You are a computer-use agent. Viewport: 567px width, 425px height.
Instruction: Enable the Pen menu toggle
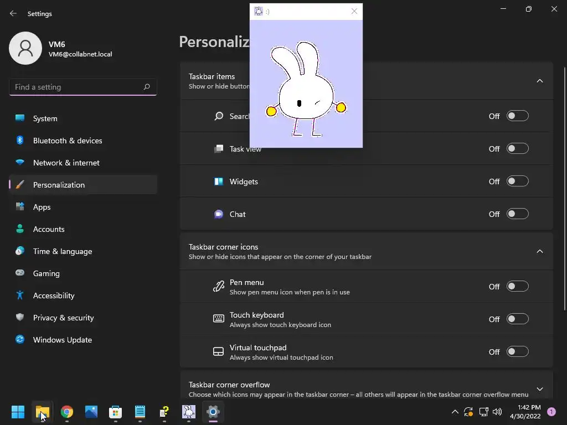click(518, 286)
